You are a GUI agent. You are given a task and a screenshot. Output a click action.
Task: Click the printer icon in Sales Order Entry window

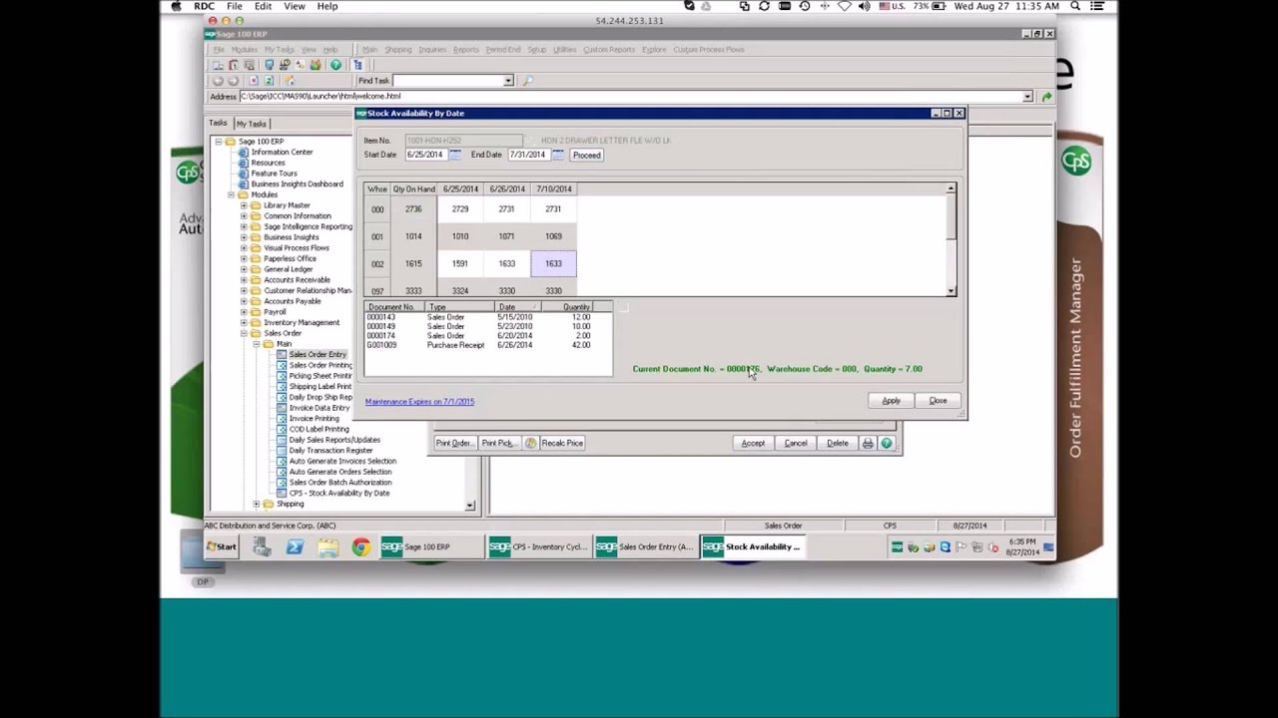pos(868,443)
